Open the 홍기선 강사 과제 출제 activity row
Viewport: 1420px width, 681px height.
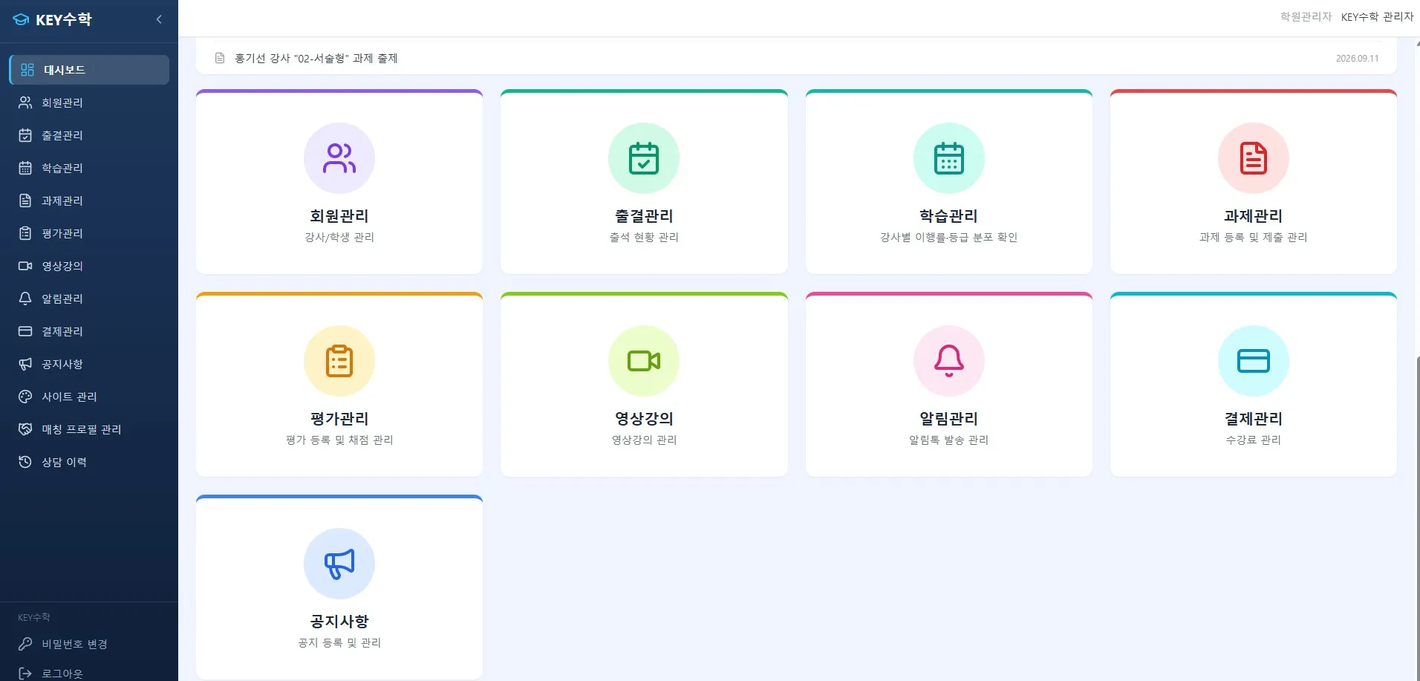tap(796, 58)
